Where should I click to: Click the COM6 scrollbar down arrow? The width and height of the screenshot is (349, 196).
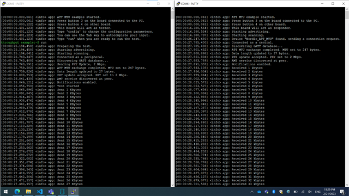click(347, 185)
